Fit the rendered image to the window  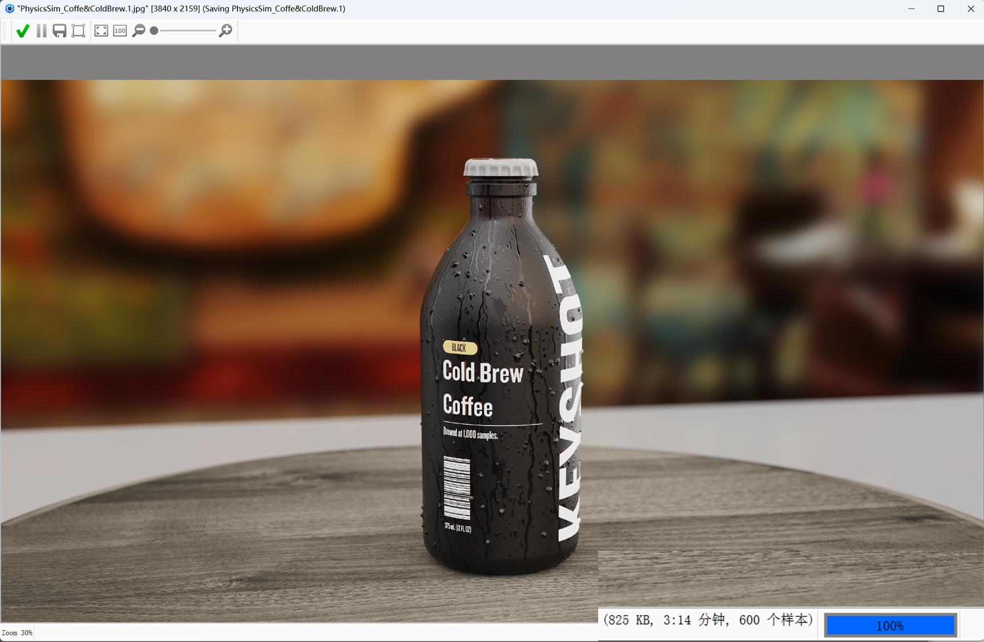coord(100,31)
